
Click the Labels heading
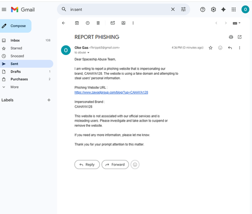8,100
